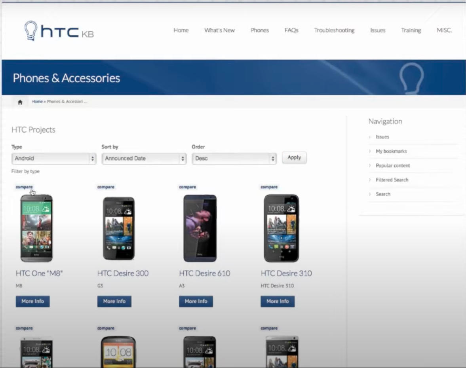Open the FAQs menu item
Viewport: 466px width, 368px height.
pos(291,30)
